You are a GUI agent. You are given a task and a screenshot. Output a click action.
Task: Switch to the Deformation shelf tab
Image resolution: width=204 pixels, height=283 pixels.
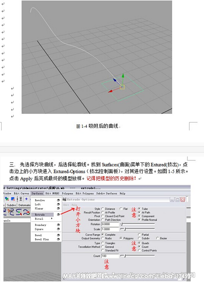pyautogui.click(x=24, y=205)
